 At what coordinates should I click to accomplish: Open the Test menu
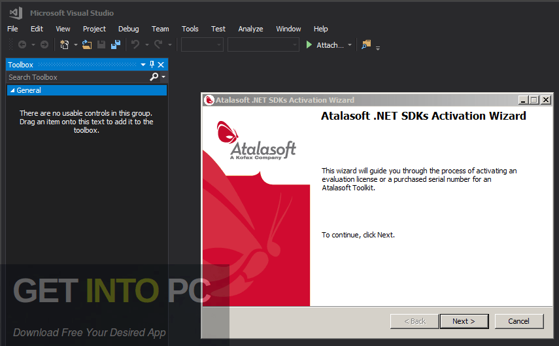pyautogui.click(x=218, y=29)
